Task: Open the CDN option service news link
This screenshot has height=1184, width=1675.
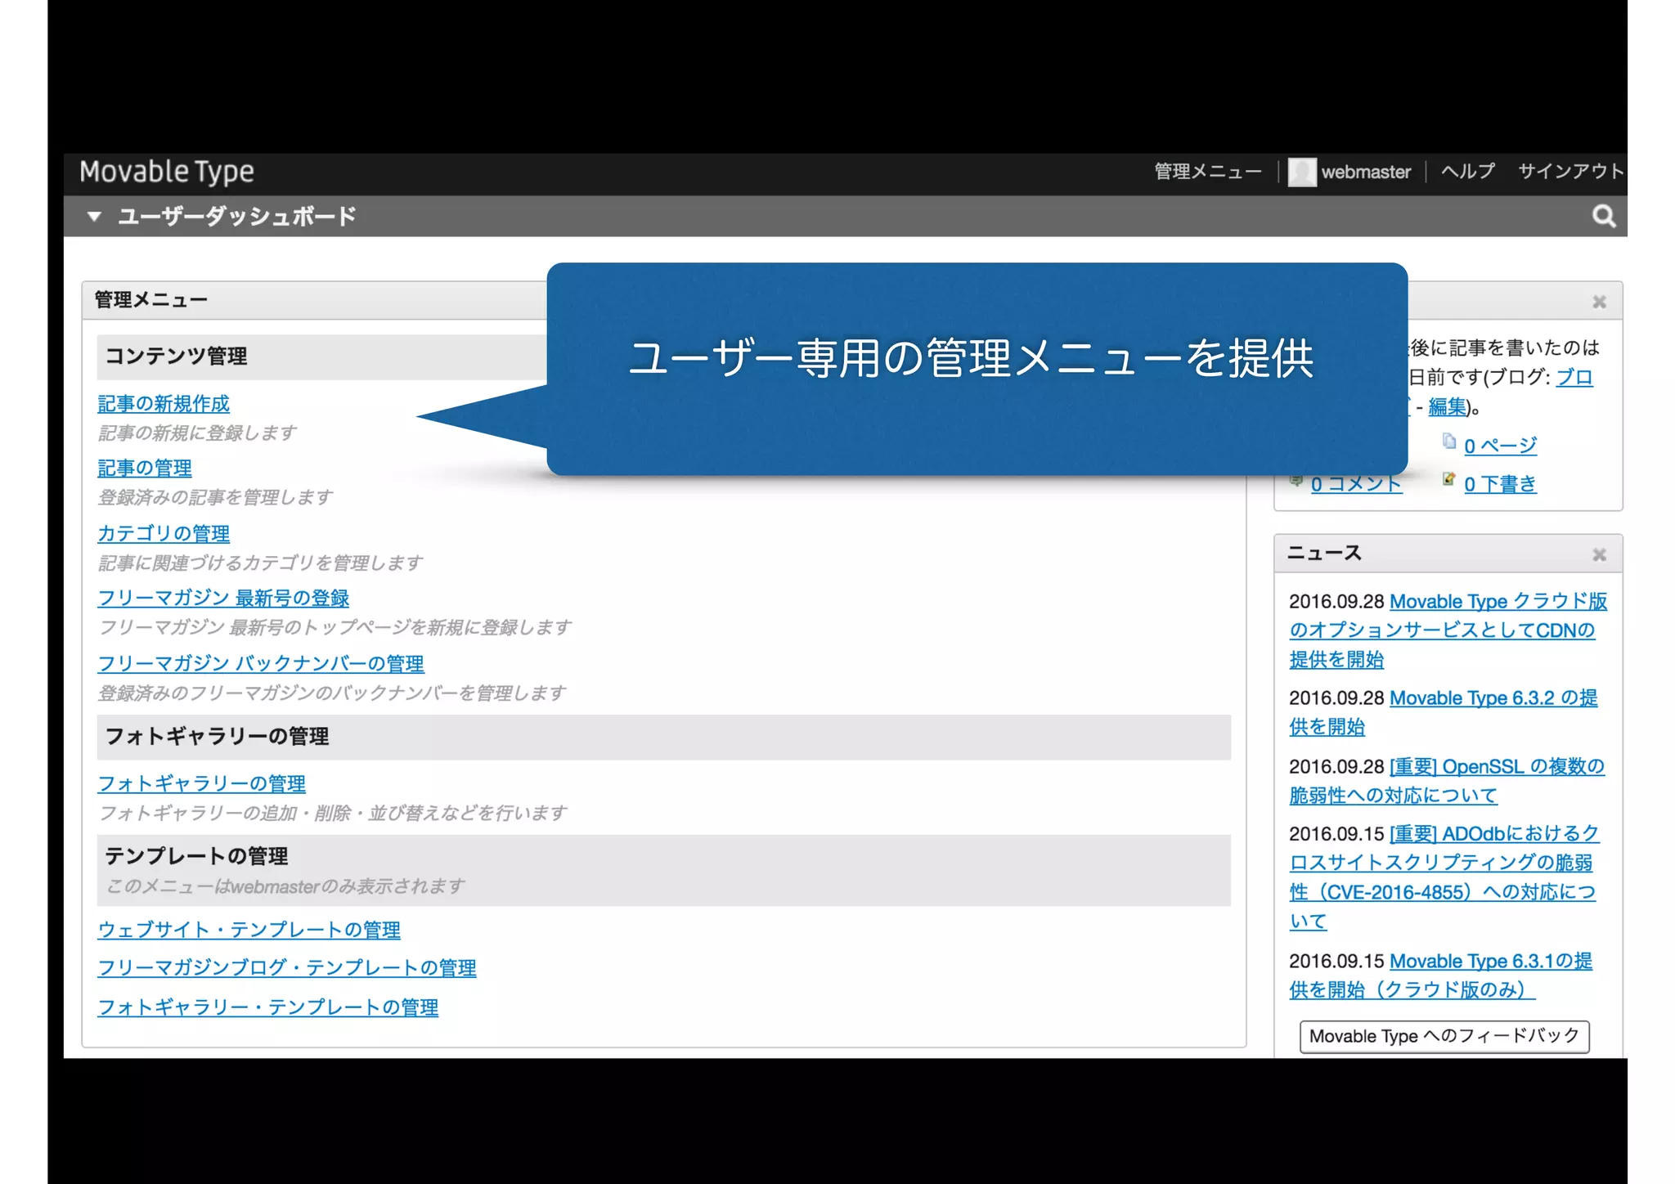Action: 1448,630
